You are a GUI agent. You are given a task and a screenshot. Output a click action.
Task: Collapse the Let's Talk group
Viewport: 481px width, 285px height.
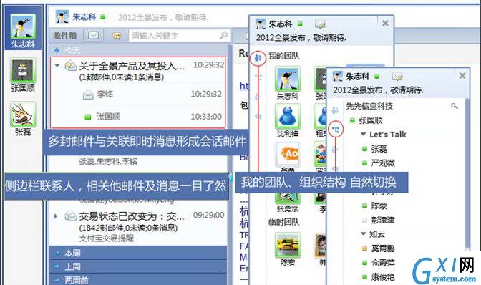pos(363,135)
